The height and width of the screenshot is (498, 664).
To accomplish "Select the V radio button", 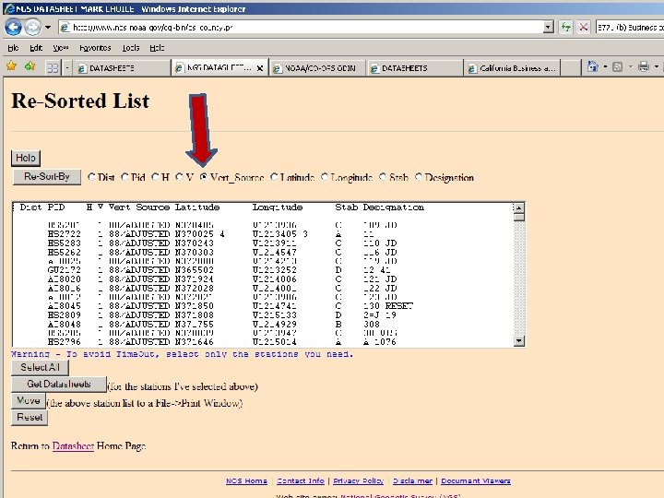I will pyautogui.click(x=179, y=177).
